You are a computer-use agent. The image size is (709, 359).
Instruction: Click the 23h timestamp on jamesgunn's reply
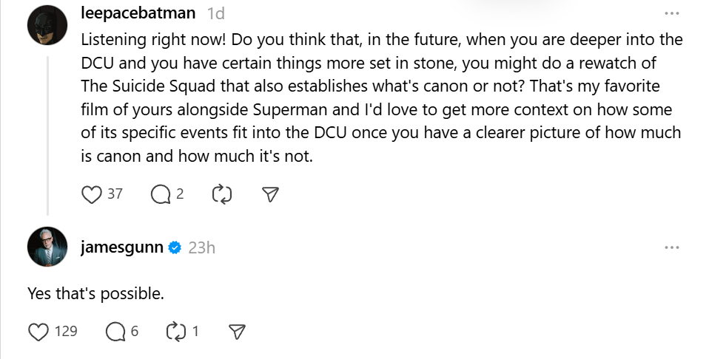(x=201, y=247)
